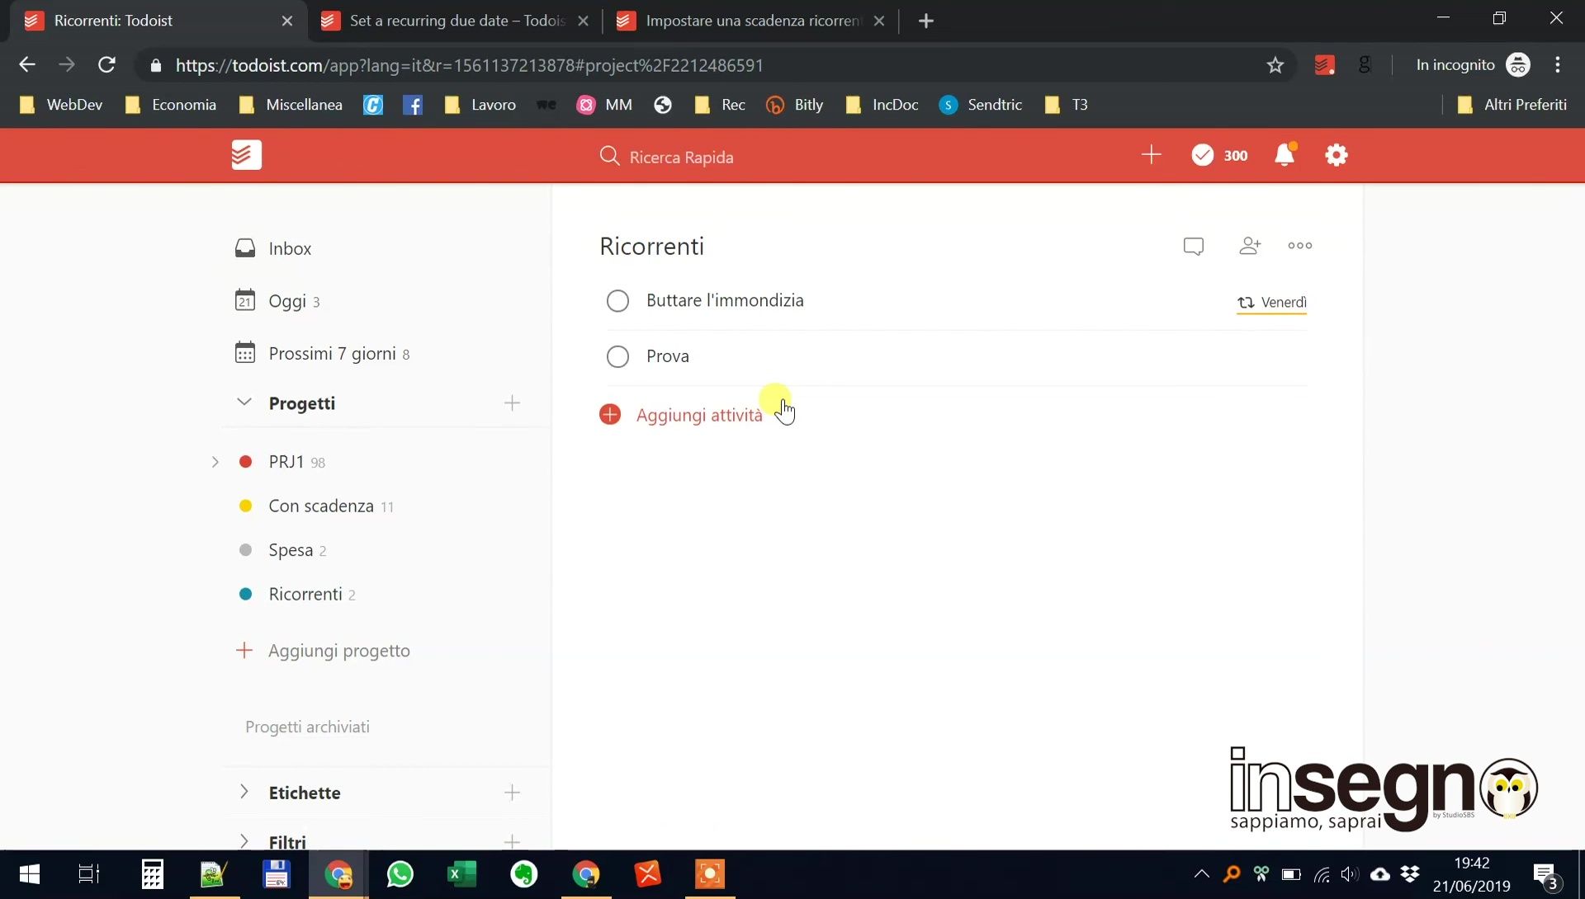Open Chrome three-dot menu

[x=1558, y=64]
